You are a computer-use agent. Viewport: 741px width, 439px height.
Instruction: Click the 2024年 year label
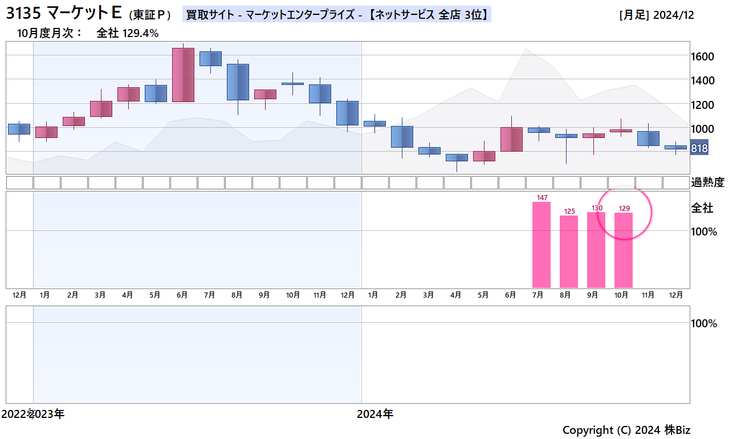[375, 414]
